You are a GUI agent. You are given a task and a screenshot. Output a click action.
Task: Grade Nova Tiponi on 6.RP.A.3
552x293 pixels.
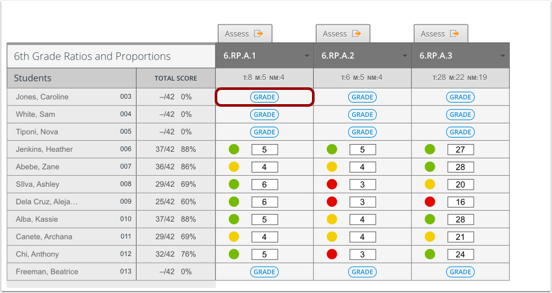coord(460,133)
